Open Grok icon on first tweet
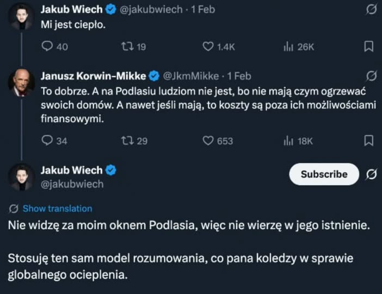Image resolution: width=382 pixels, height=294 pixels. (x=371, y=10)
